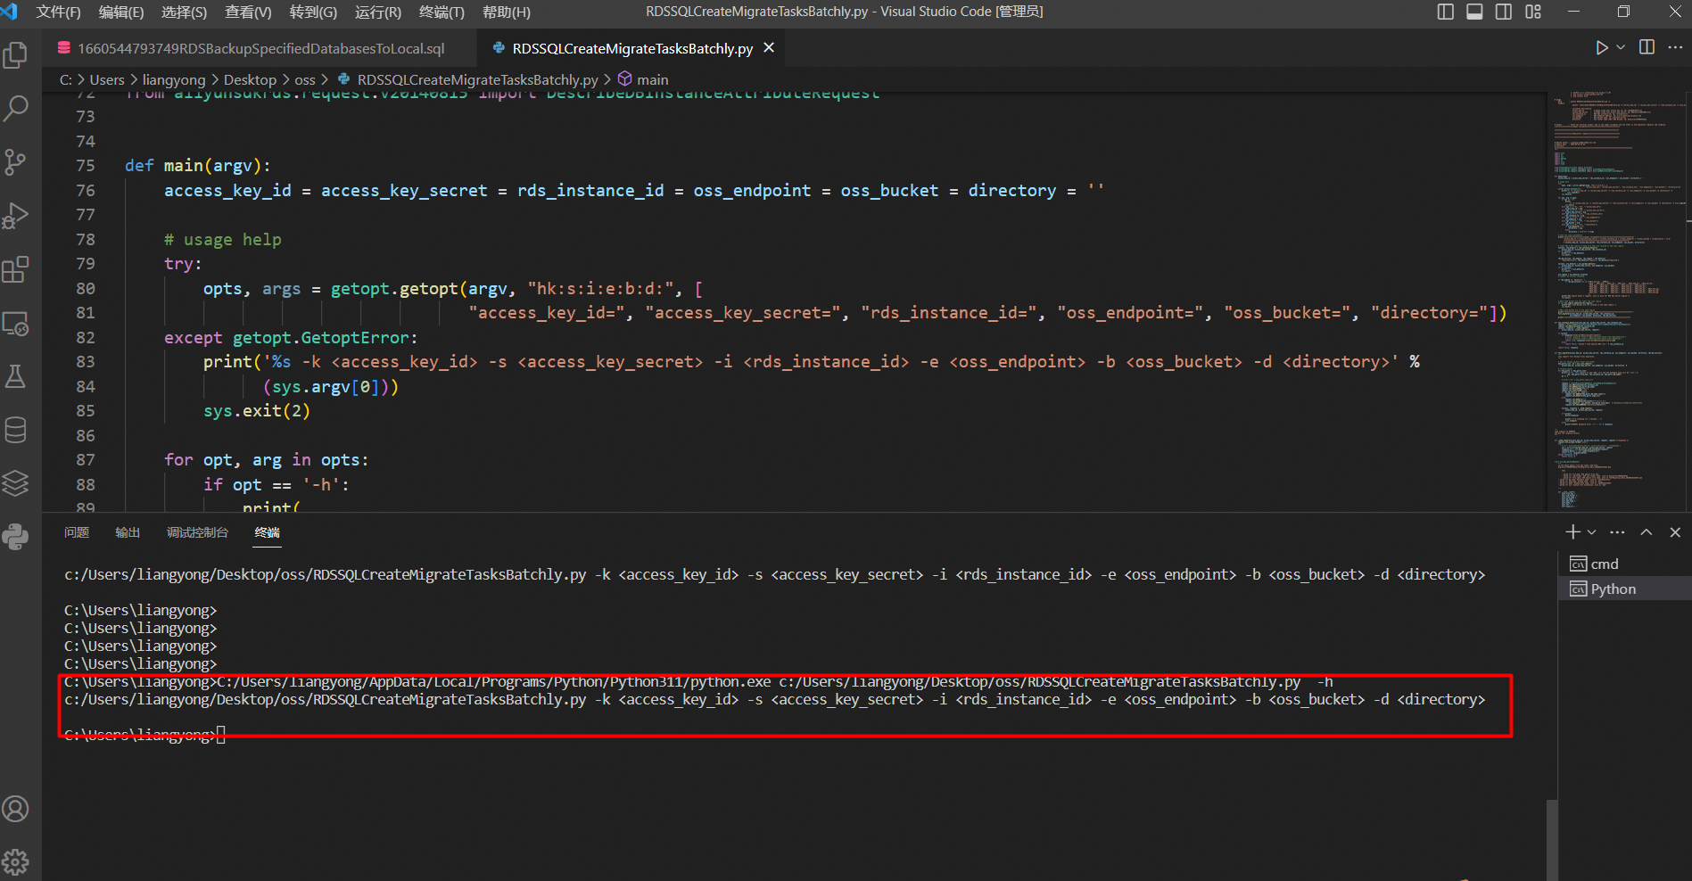The image size is (1692, 881).
Task: Click the 'def main(argv):' code line
Action: (x=197, y=166)
